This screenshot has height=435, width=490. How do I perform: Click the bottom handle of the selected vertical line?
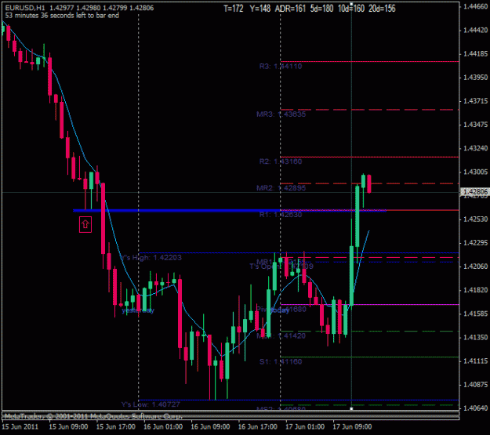[351, 409]
